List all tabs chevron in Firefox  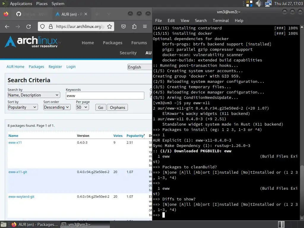click(x=109, y=14)
